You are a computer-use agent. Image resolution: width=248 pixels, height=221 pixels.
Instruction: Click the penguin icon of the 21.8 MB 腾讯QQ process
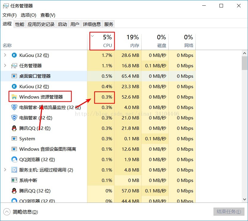pyautogui.click(x=14, y=128)
